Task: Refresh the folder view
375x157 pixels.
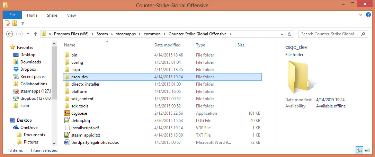Action: [289, 34]
